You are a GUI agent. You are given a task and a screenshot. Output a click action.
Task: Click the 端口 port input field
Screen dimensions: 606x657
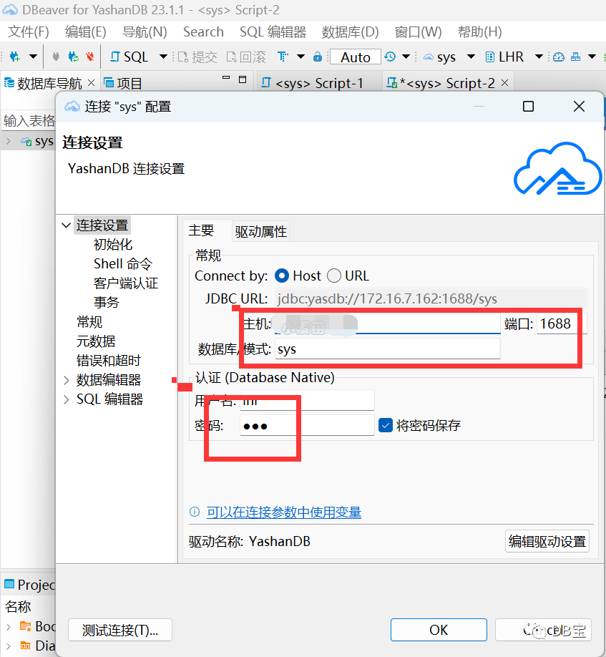coord(562,324)
